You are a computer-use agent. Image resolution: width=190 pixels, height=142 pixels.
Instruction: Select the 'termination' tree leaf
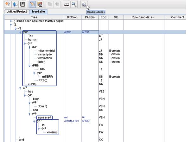coord(45,58)
